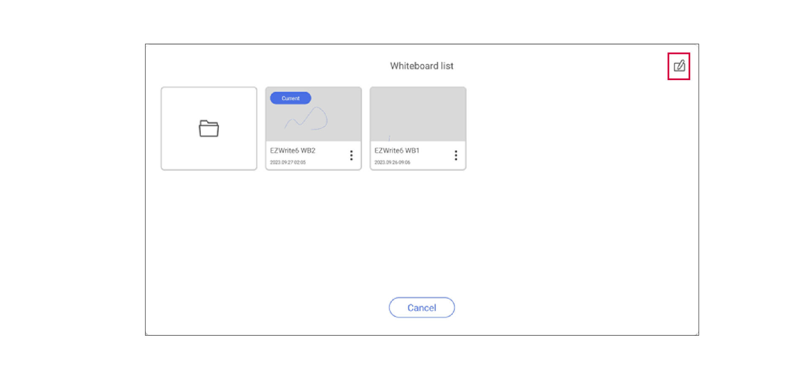Click the edit whiteboard list icon
The height and width of the screenshot is (380, 811).
coord(679,66)
